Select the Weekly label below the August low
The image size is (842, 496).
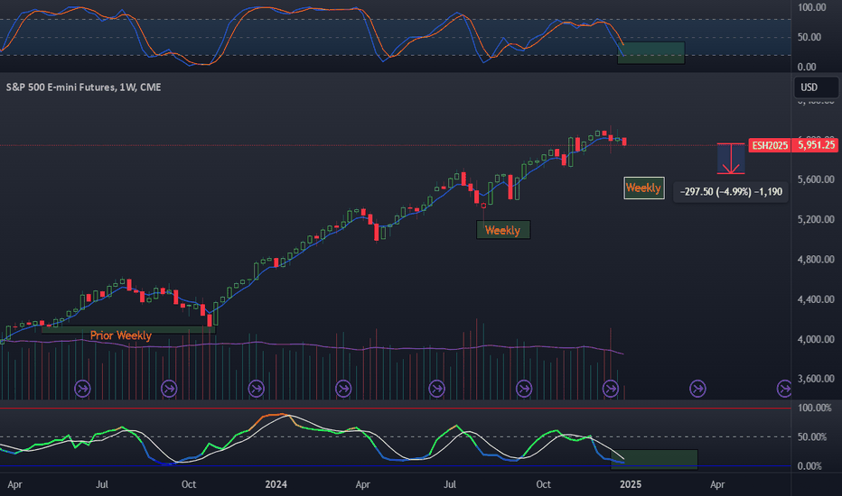503,230
